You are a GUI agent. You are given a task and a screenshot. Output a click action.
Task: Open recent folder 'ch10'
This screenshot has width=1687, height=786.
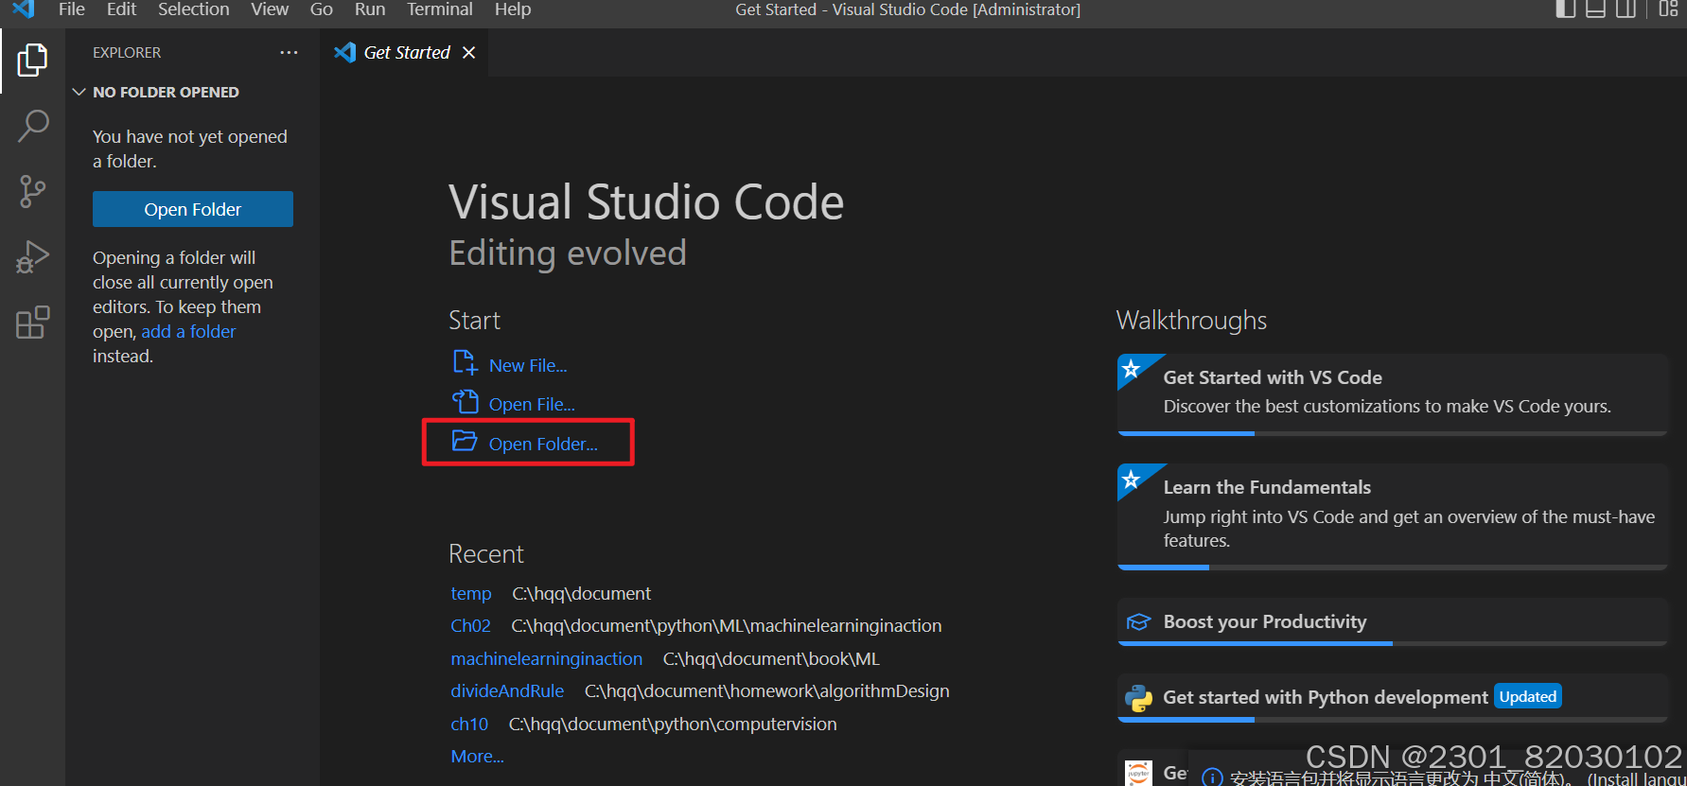click(469, 725)
